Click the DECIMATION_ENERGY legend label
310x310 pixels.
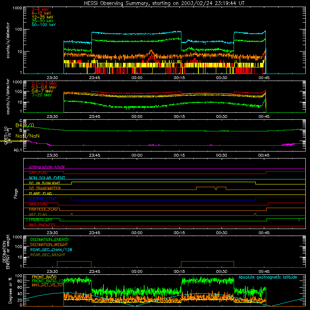click(x=50, y=239)
